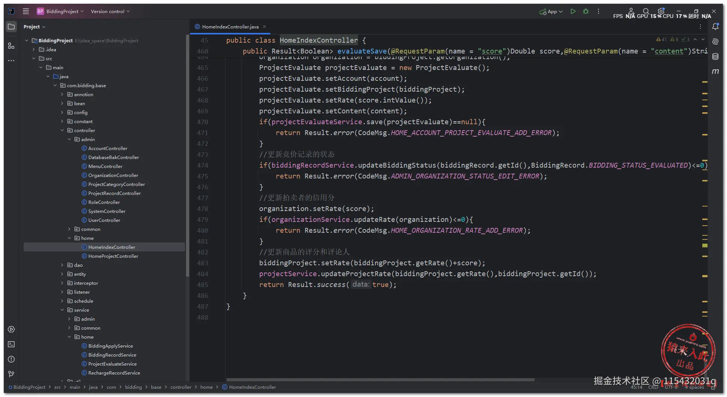Select RechargeRecordService class file

[114, 373]
